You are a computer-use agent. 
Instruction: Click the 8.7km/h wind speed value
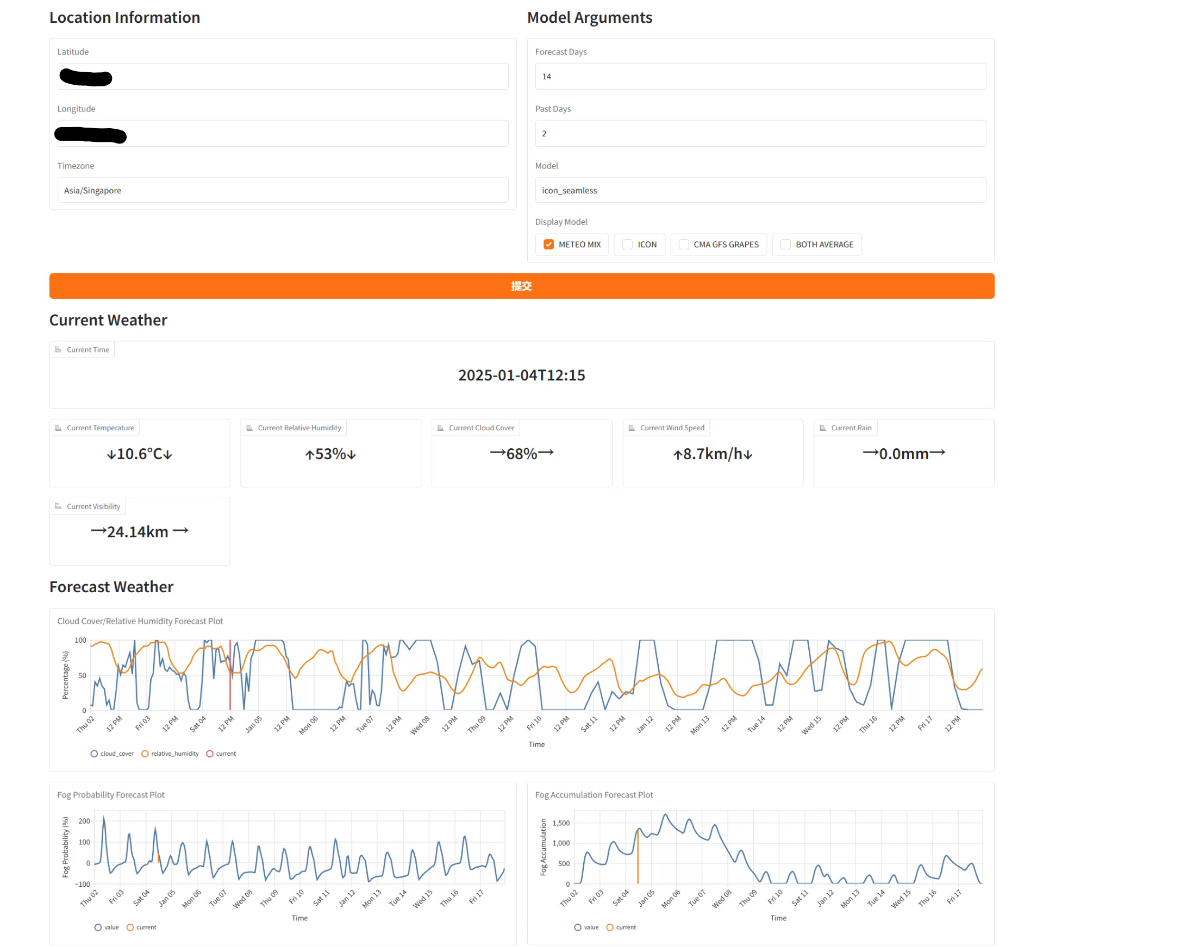pyautogui.click(x=713, y=454)
